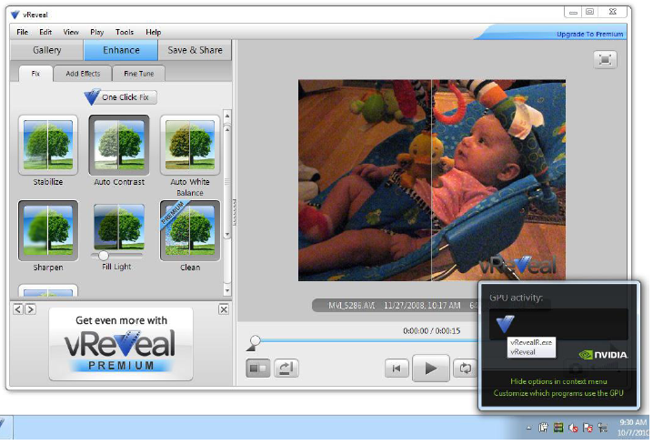
Task: Apply the Sharpen effect
Action: (48, 230)
